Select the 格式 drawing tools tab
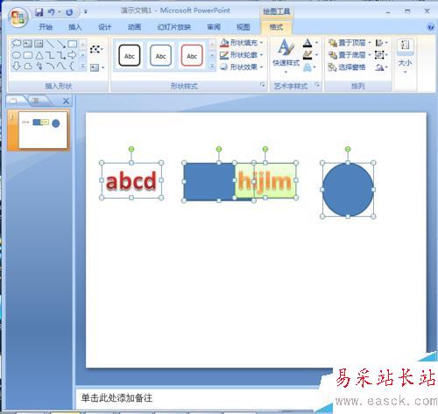 pos(276,27)
